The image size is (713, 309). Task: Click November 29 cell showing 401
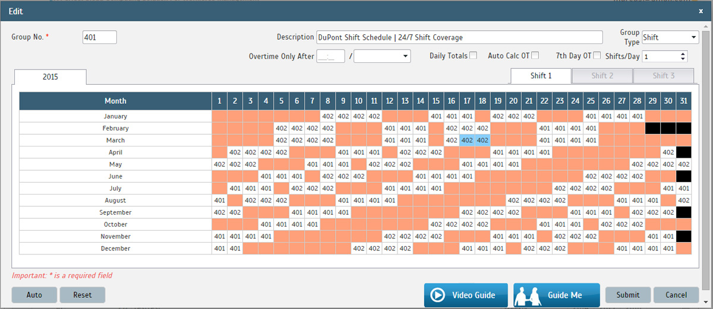(x=653, y=237)
